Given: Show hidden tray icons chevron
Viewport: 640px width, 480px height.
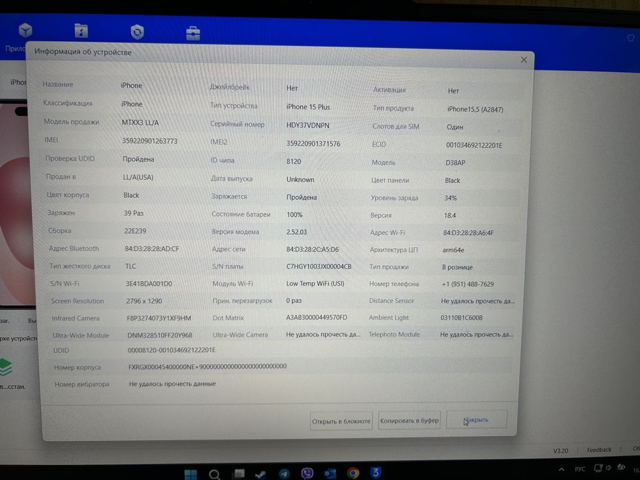Looking at the screenshot, I should (x=562, y=469).
